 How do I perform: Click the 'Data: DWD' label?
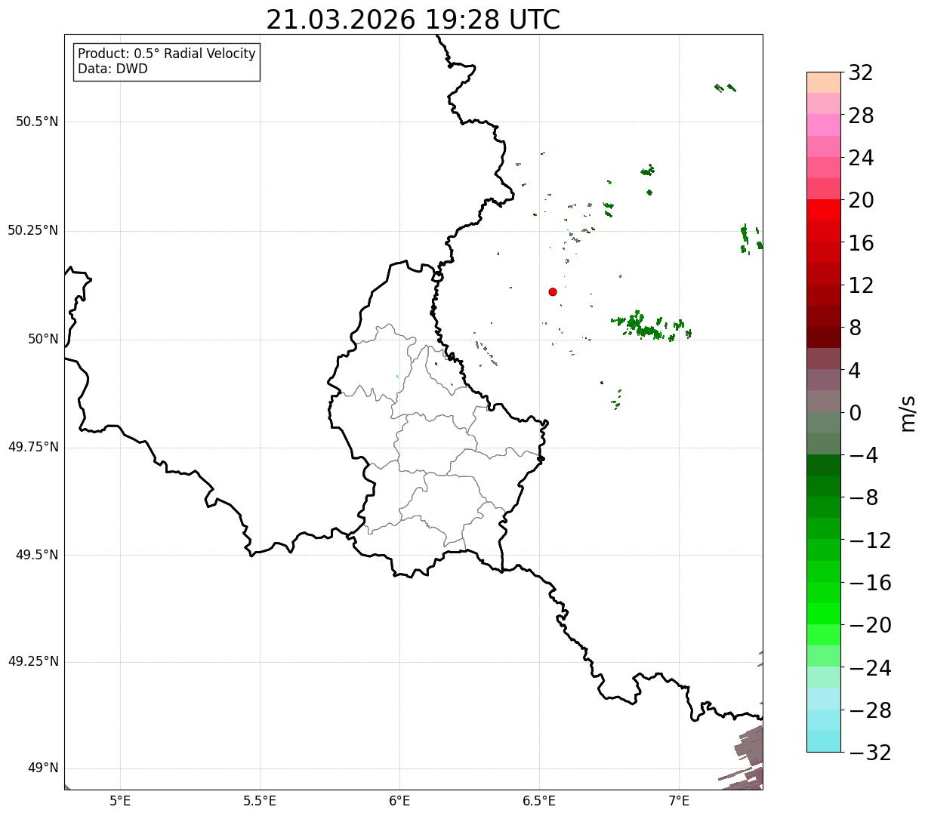click(x=113, y=69)
